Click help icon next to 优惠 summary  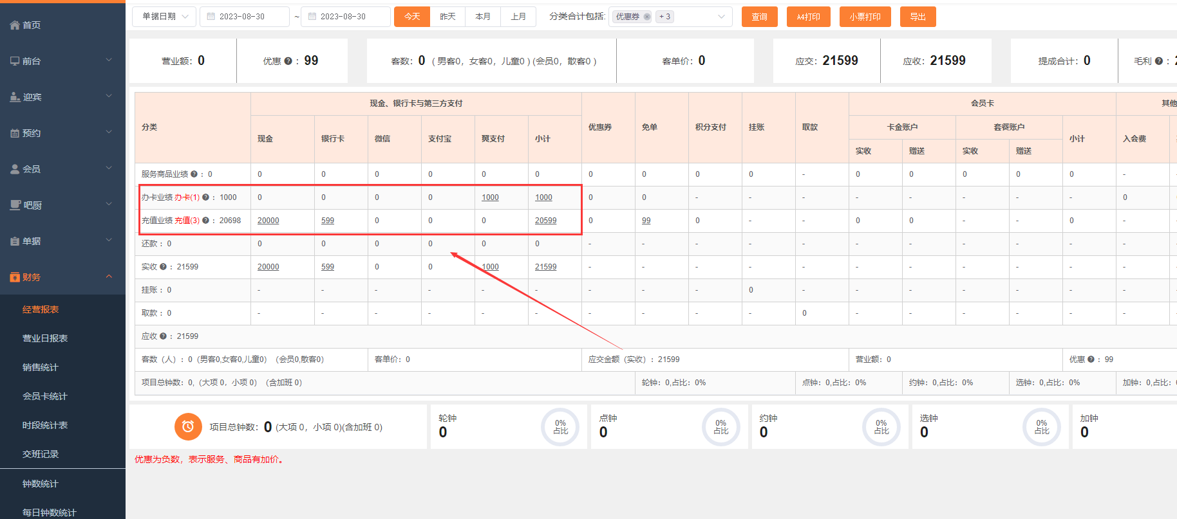[288, 61]
